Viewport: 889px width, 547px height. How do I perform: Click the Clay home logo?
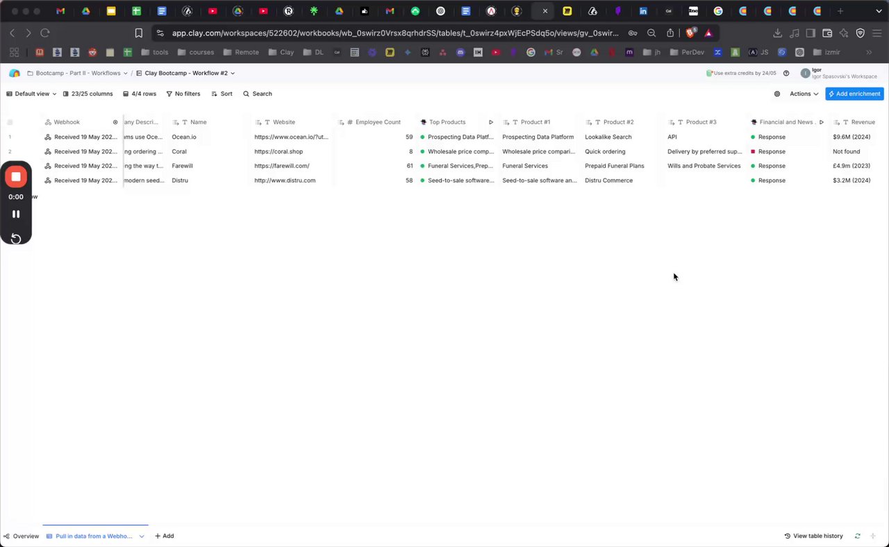(x=15, y=73)
